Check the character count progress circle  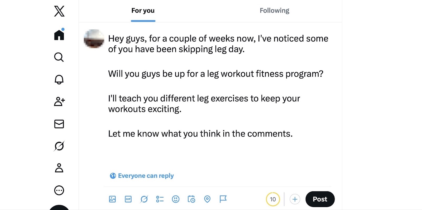click(273, 199)
